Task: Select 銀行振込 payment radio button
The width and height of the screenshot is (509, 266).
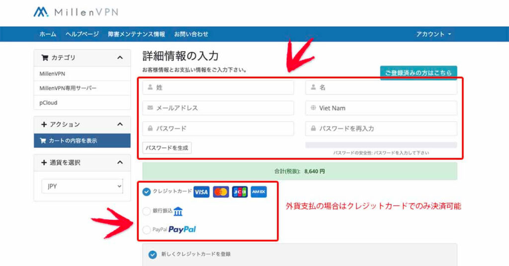Action: click(147, 211)
